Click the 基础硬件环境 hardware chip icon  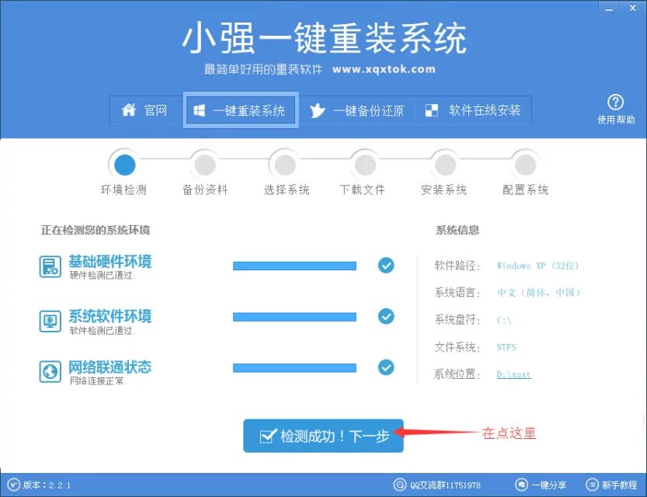[49, 266]
